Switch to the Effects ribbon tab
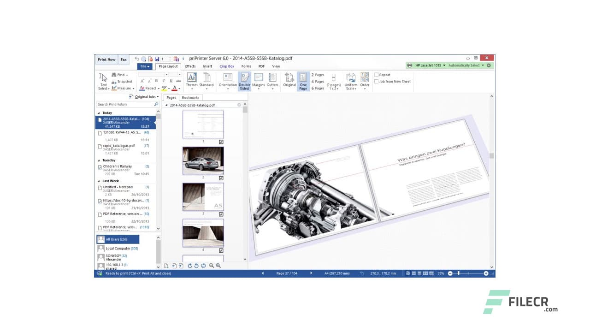 [190, 66]
